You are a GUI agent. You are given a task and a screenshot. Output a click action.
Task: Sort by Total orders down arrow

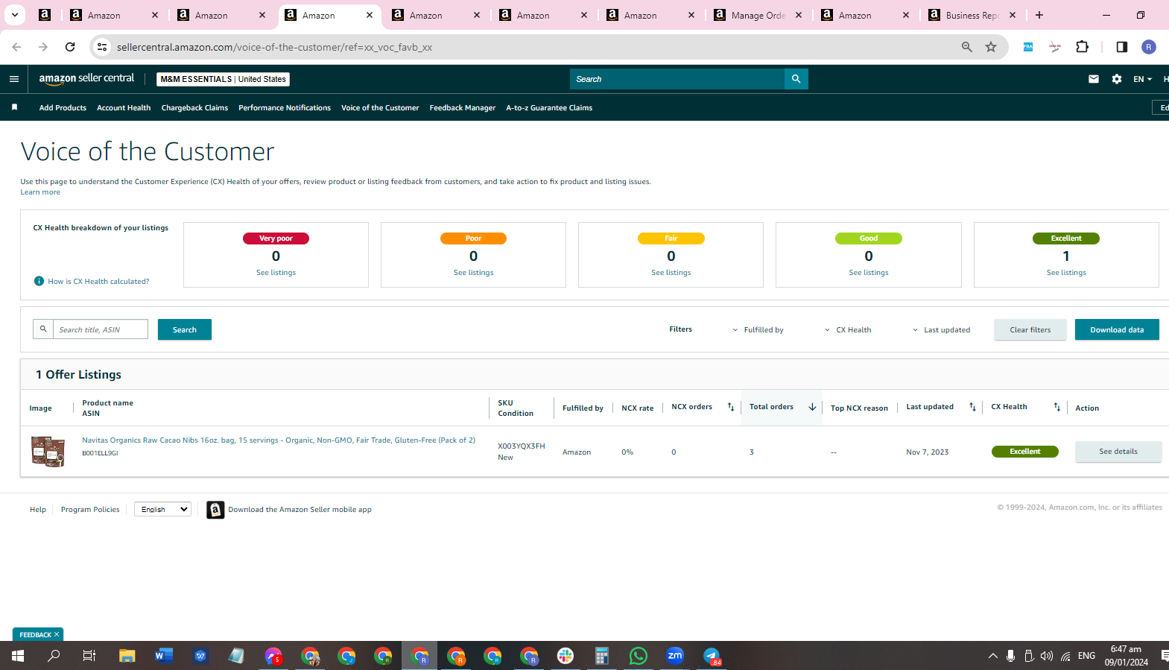(x=812, y=407)
